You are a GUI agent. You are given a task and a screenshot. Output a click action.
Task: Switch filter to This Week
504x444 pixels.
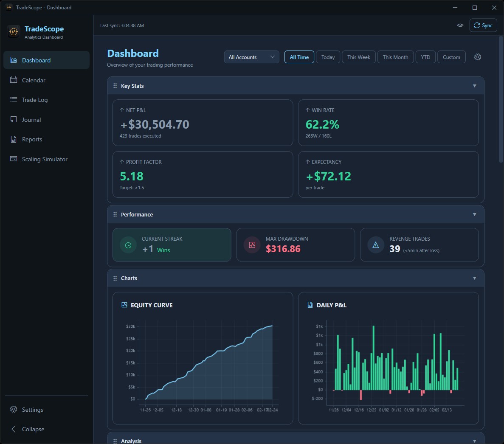tap(358, 57)
